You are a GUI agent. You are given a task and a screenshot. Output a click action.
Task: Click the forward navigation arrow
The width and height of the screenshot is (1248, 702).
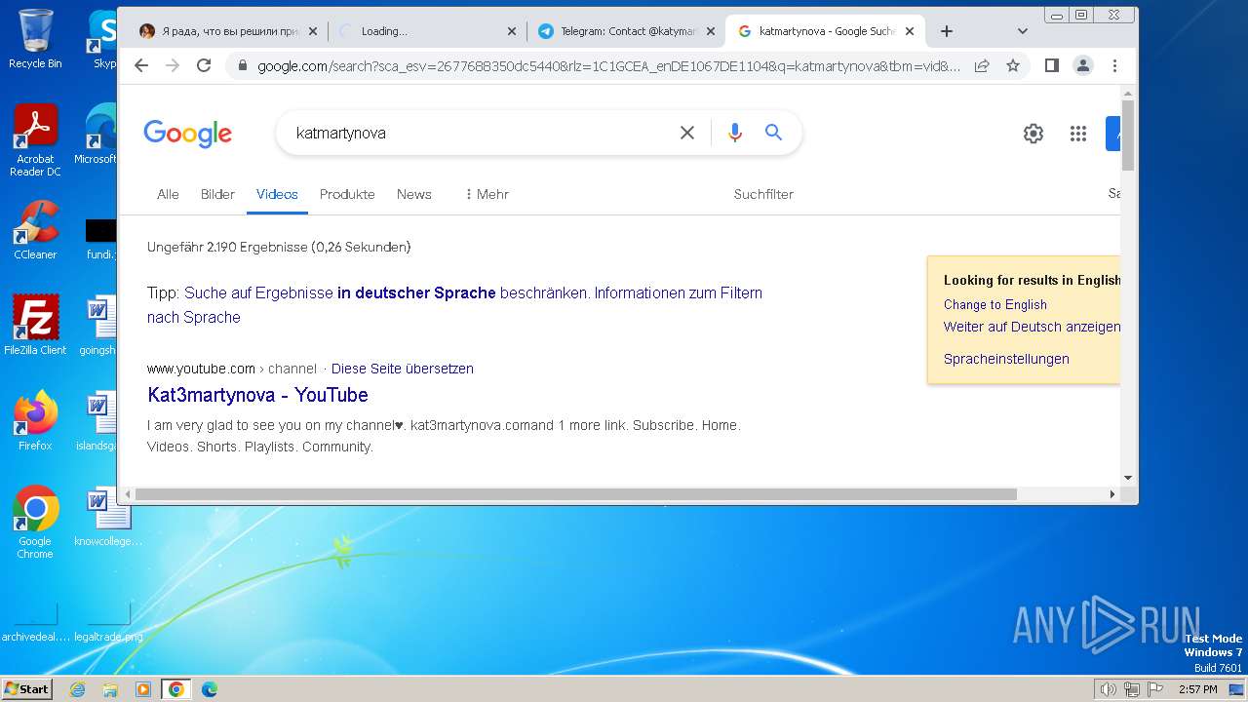tap(173, 65)
